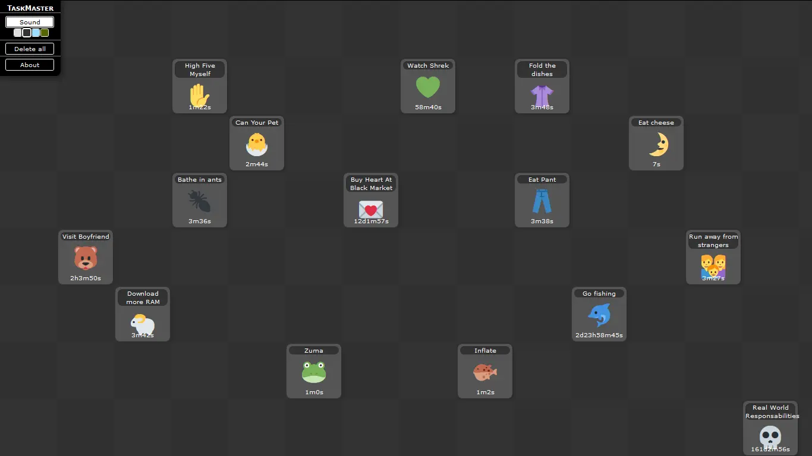Click the bear face icon on Visit Boyfriend
Screen dimensions: 812x456
point(86,258)
